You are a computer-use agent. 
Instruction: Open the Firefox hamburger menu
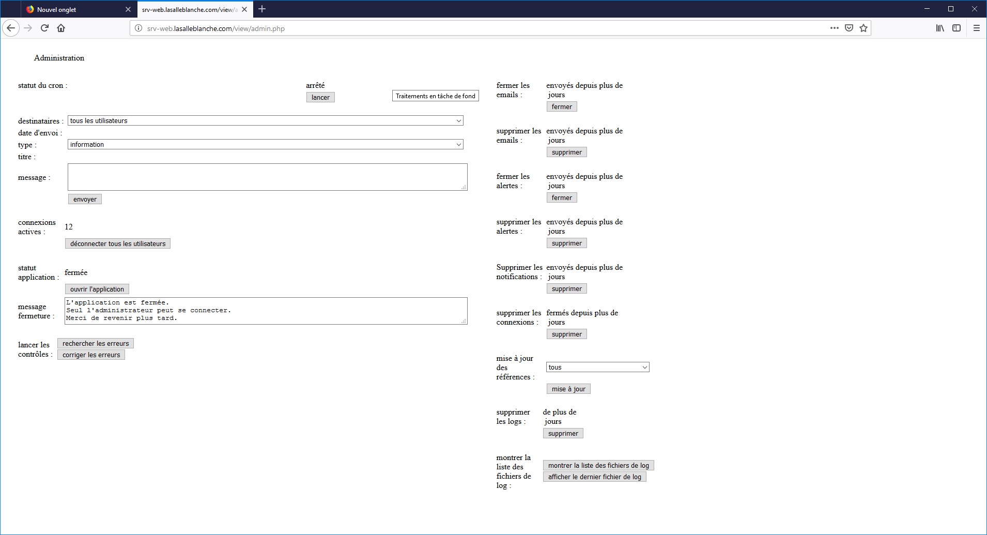976,28
